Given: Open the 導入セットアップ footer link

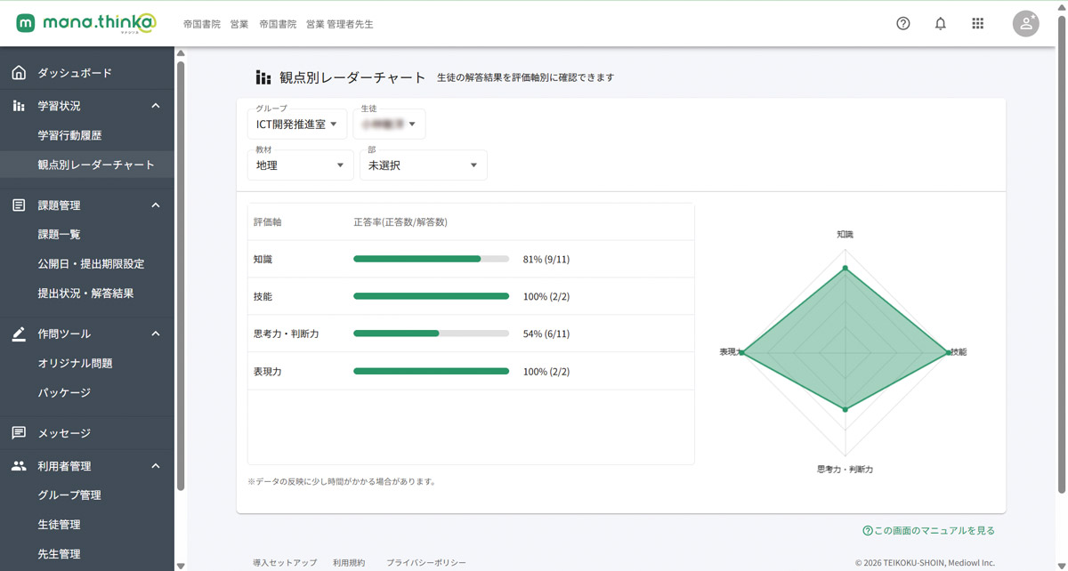Looking at the screenshot, I should tap(285, 563).
